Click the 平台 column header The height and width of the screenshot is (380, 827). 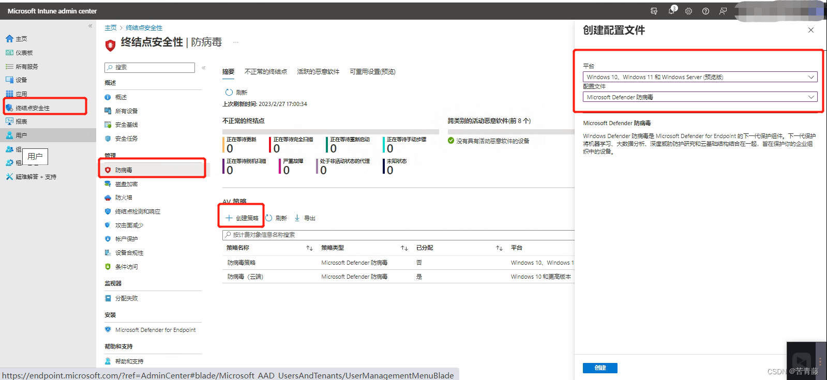click(517, 248)
